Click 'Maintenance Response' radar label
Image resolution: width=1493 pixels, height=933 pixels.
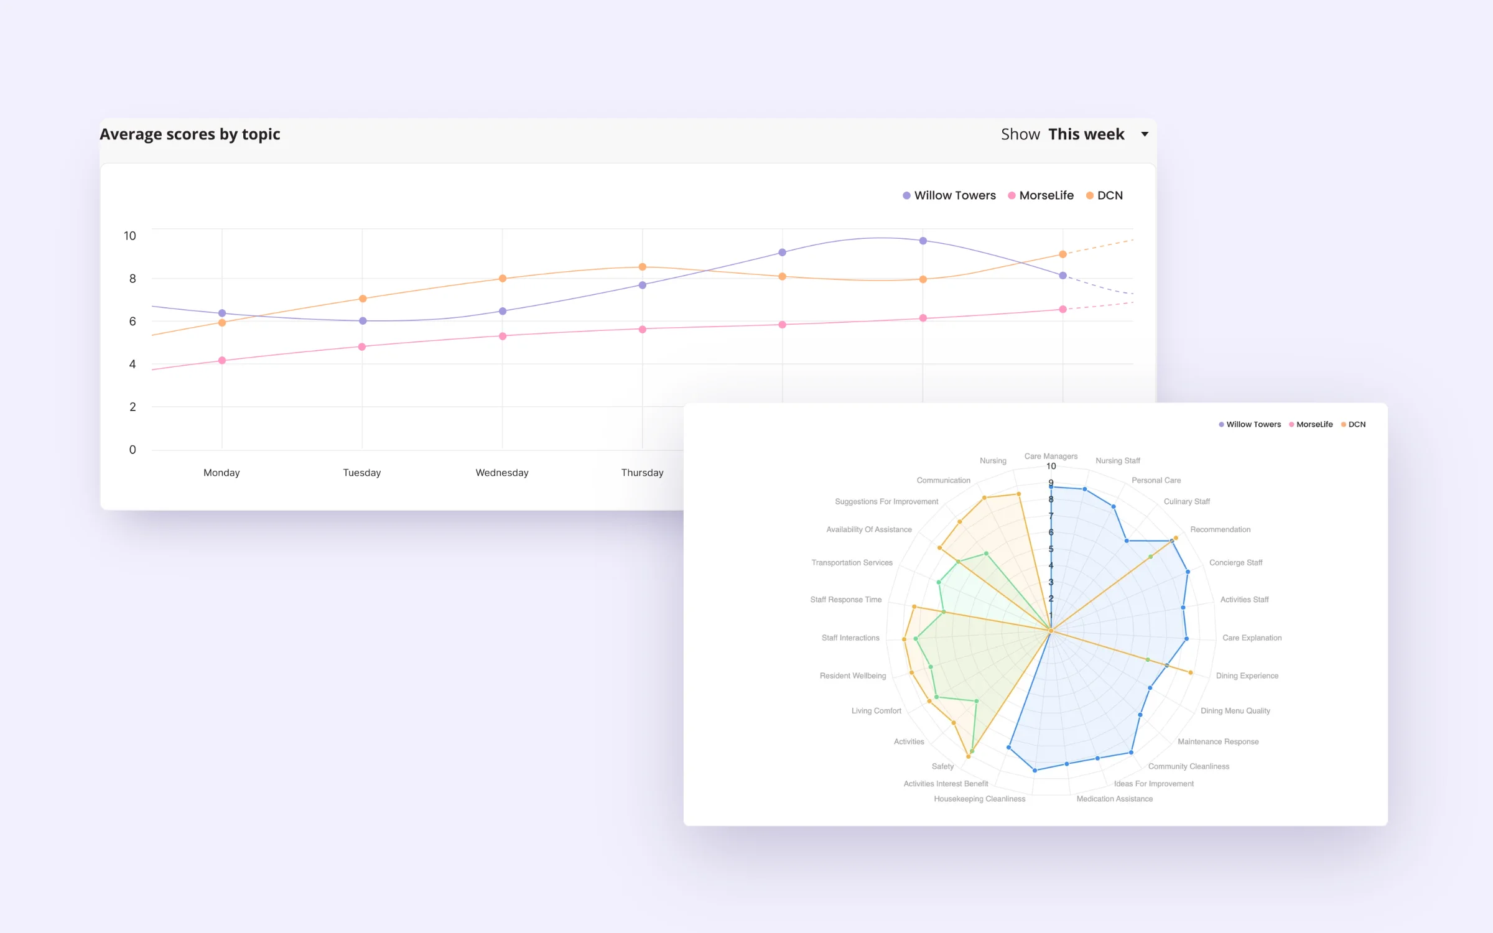tap(1217, 741)
